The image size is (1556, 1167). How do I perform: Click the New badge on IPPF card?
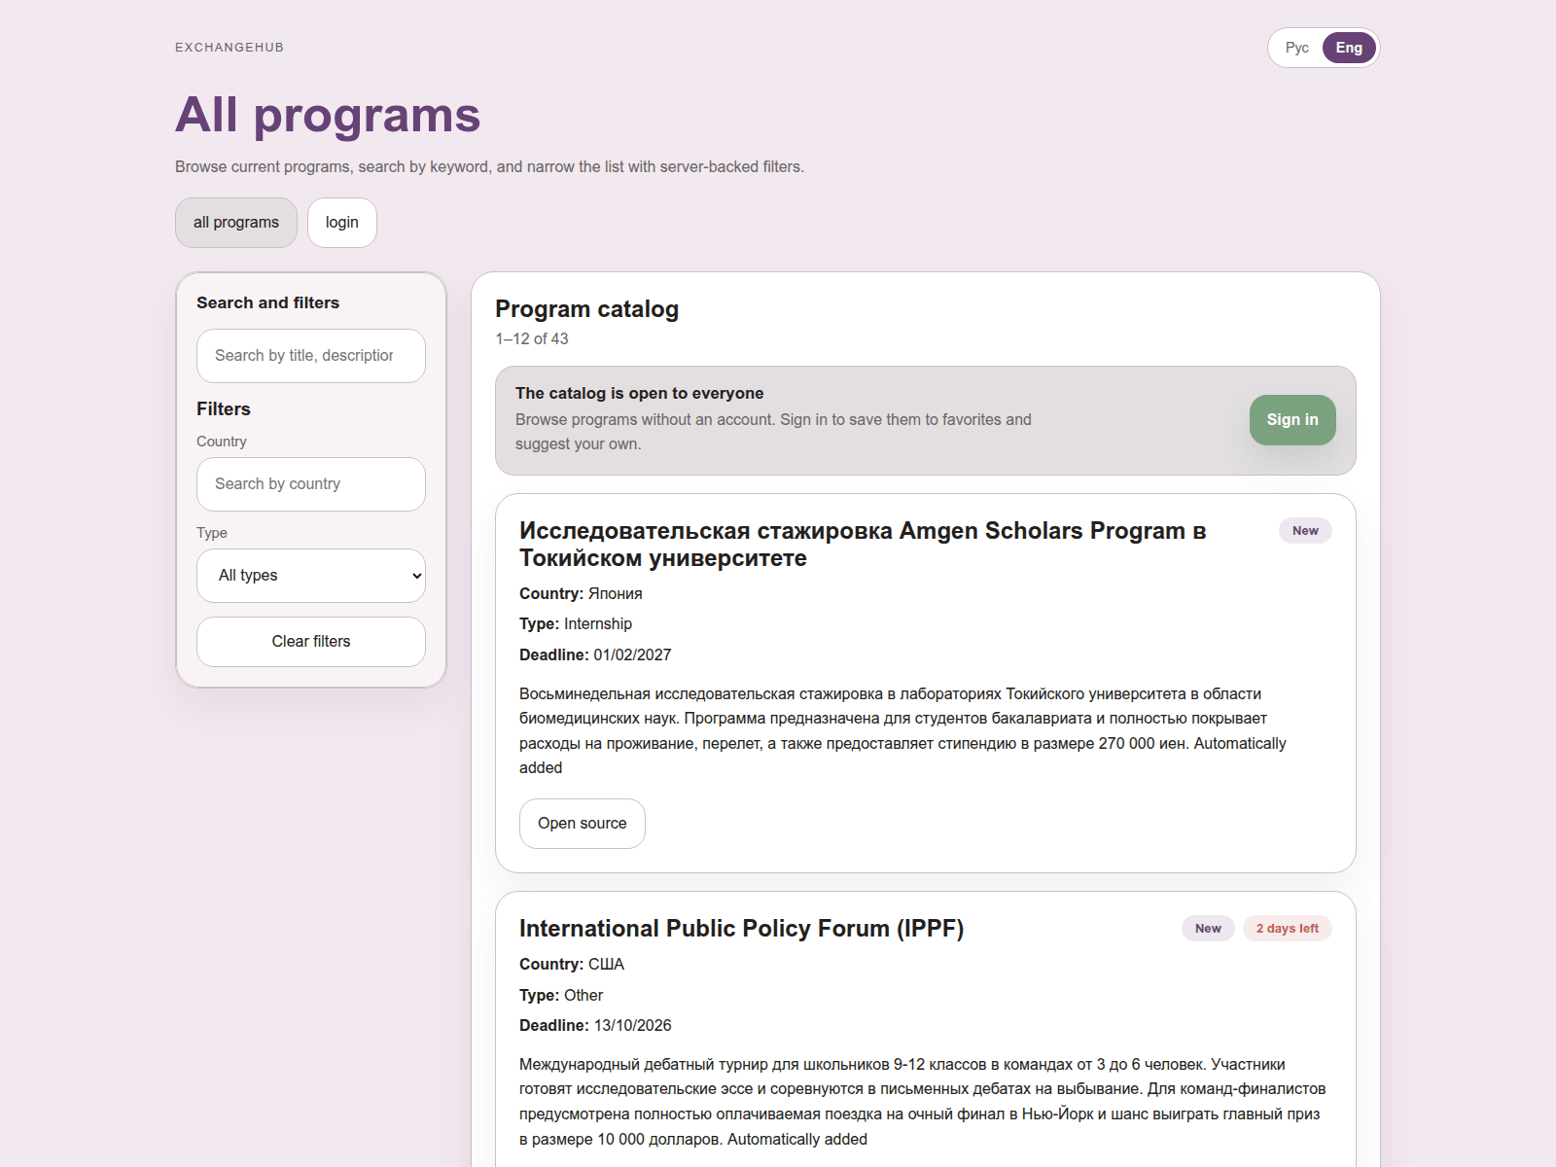click(1208, 929)
